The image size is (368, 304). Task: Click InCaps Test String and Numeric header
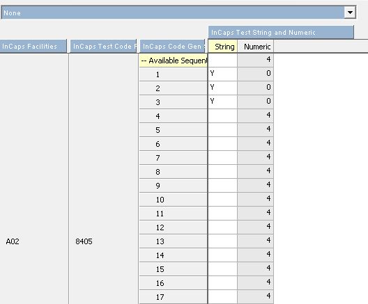coord(281,32)
